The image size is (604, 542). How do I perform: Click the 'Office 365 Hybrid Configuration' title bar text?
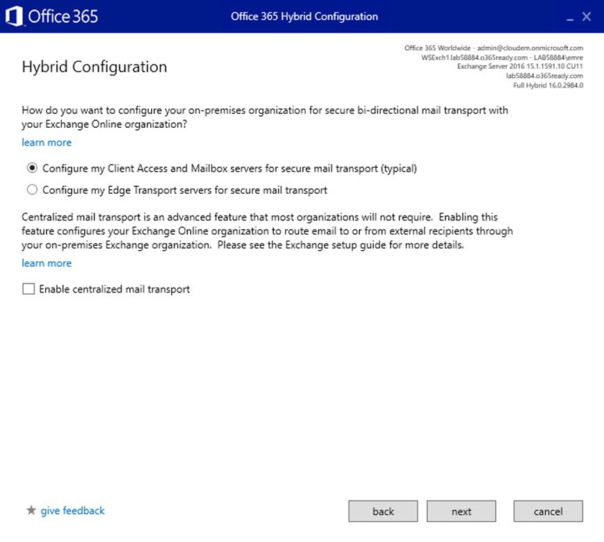click(x=304, y=17)
